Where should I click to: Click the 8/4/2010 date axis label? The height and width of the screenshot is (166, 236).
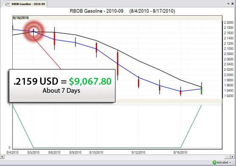tap(12, 152)
